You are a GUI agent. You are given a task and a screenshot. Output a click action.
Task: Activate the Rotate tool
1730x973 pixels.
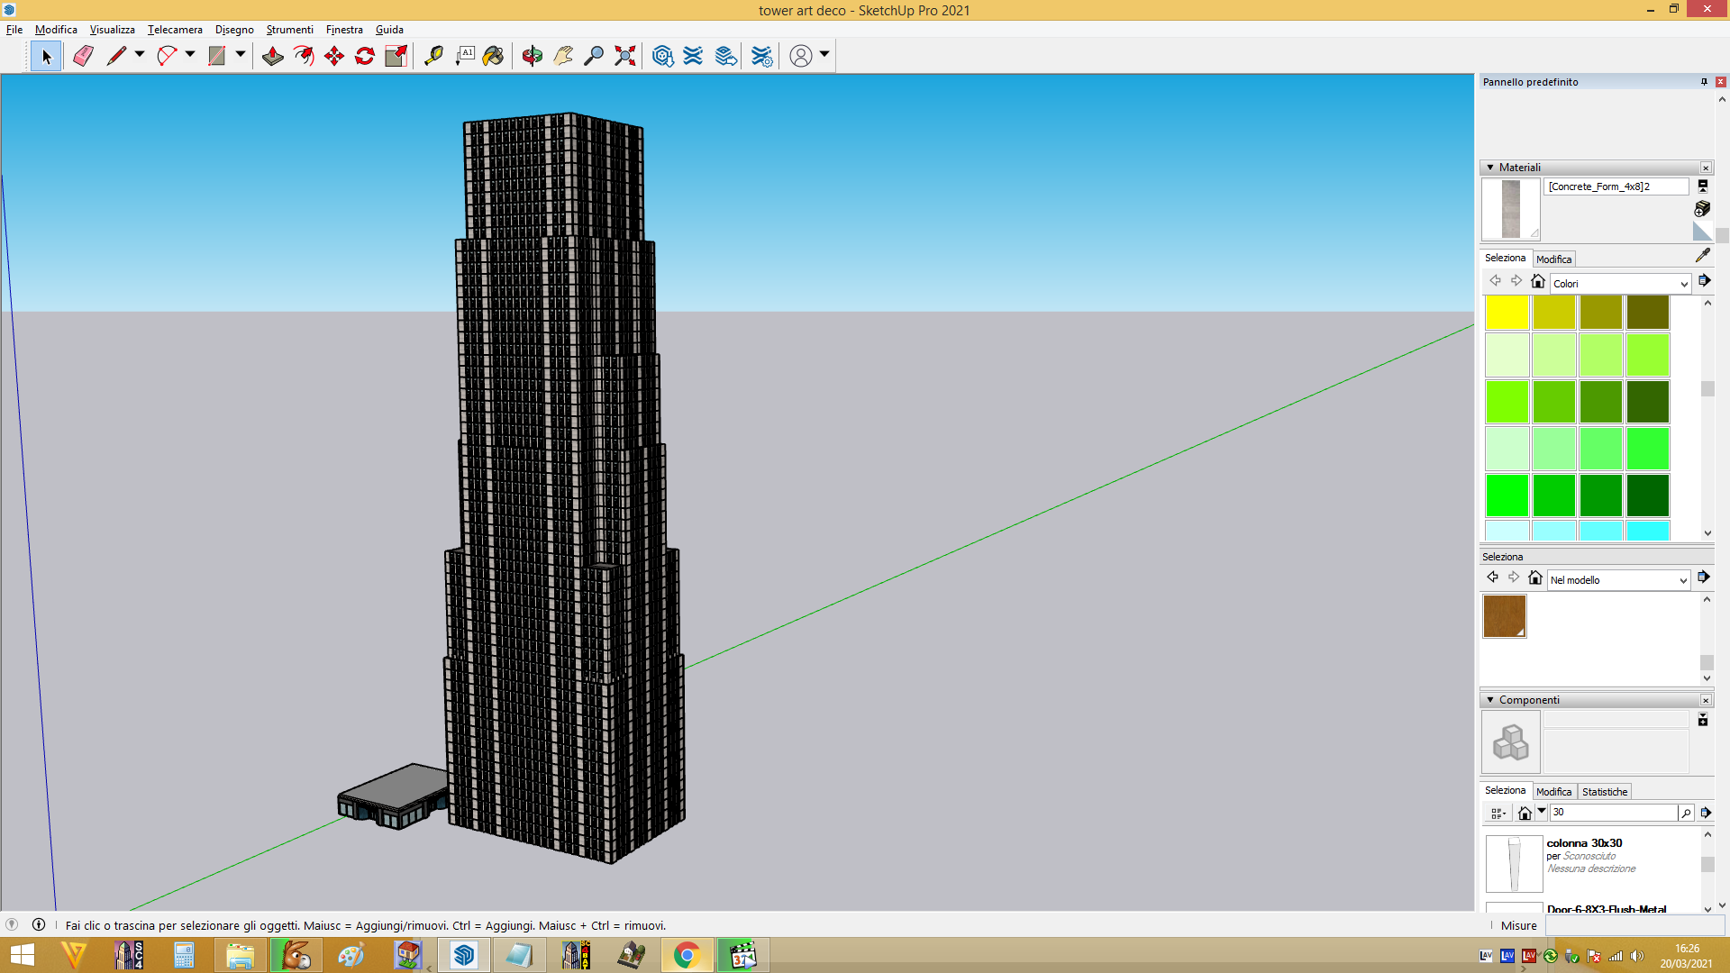[x=365, y=56]
